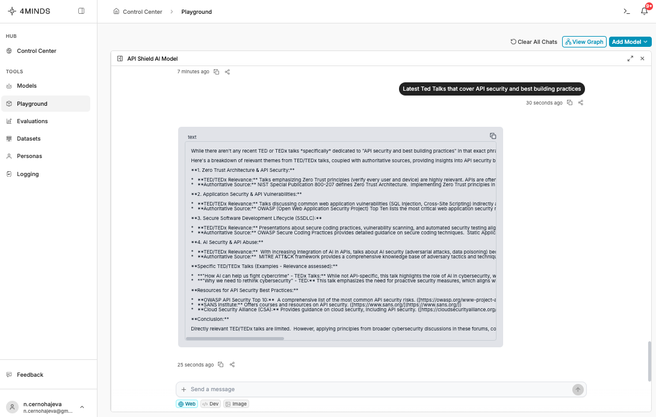This screenshot has width=656, height=417.
Task: Click the '**4. AI Security & API Abuse:**' heading
Action: (227, 242)
